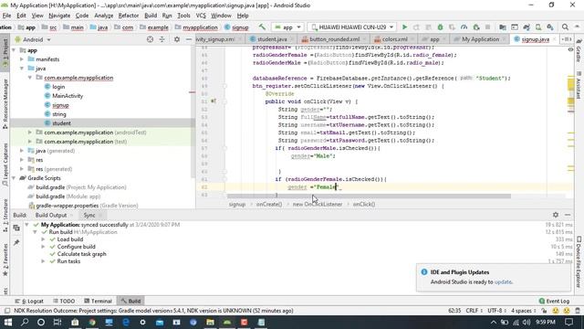584x329 pixels.
Task: Switch to student.java tab
Action: [x=272, y=39]
